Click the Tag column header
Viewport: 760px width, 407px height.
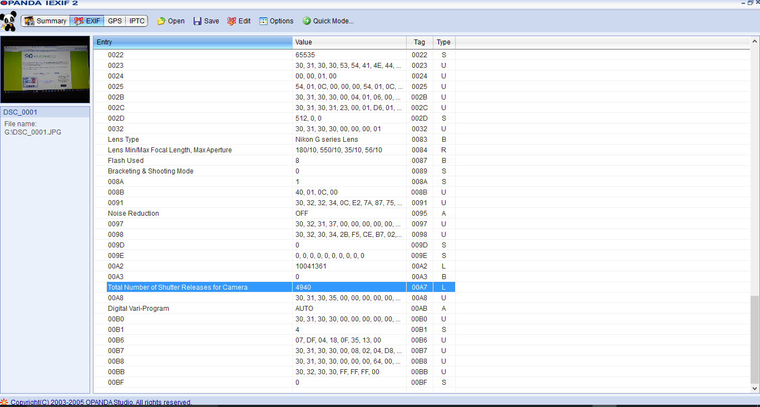coord(420,42)
